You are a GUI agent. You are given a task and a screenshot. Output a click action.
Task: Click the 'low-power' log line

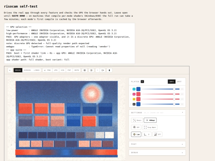(61, 30)
